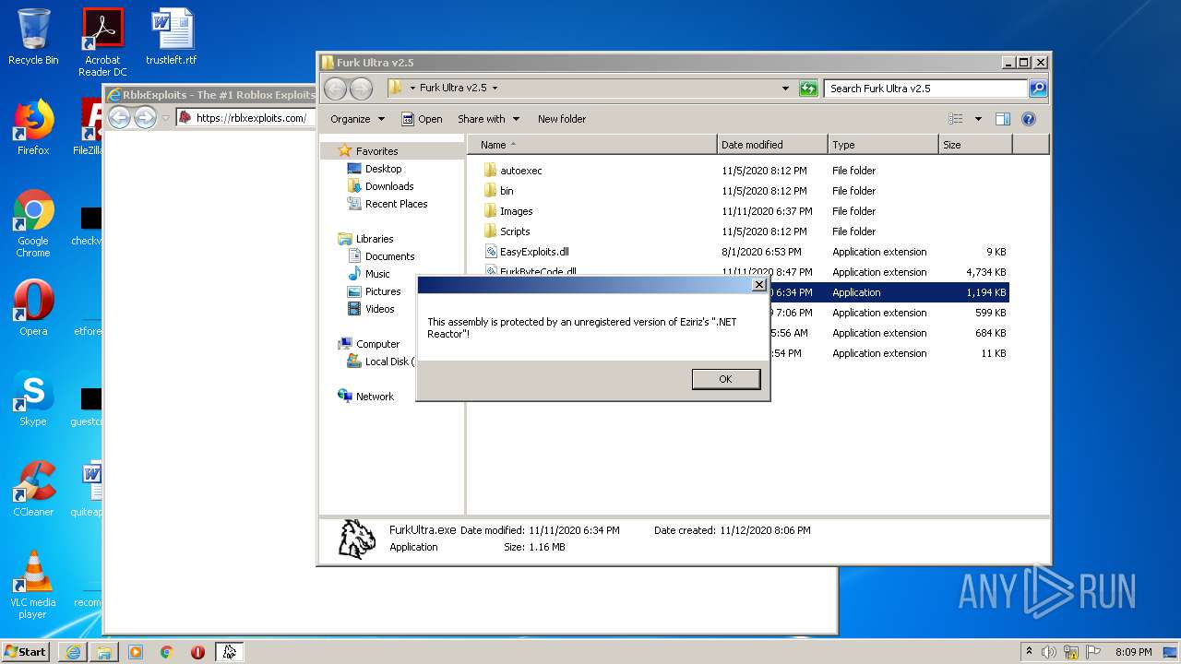Image resolution: width=1181 pixels, height=664 pixels.
Task: Open Opera desktop shortcut
Action: pyautogui.click(x=33, y=308)
